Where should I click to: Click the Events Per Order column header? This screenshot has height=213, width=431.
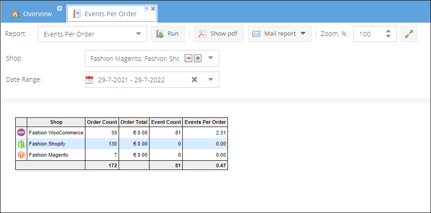(x=205, y=122)
